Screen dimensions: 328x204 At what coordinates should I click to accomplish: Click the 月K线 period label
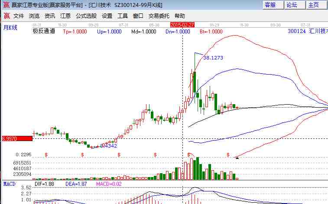tap(10, 27)
